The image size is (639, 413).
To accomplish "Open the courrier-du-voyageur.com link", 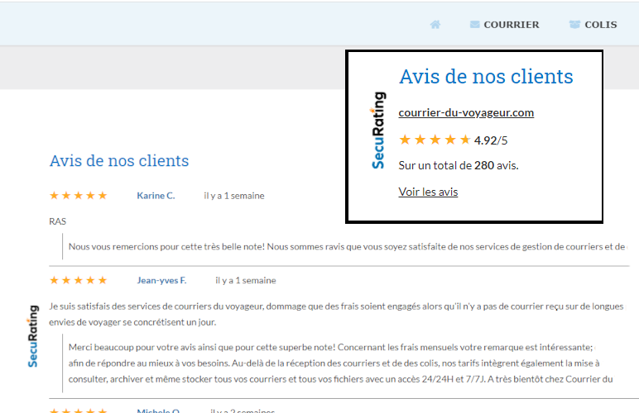I will pos(466,112).
